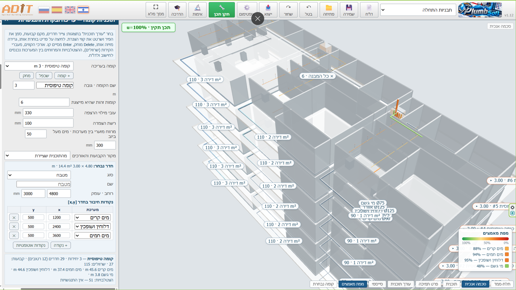This screenshot has height=290, width=516.
Task: Remove the 'כל המבנה · 6' tag via its X
Action: 332,76
